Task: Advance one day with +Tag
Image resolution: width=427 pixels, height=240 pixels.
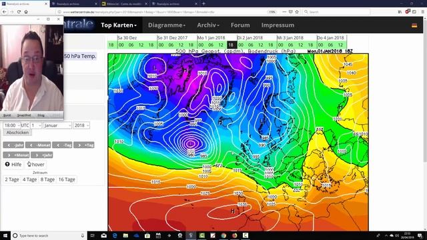Action: point(84,145)
